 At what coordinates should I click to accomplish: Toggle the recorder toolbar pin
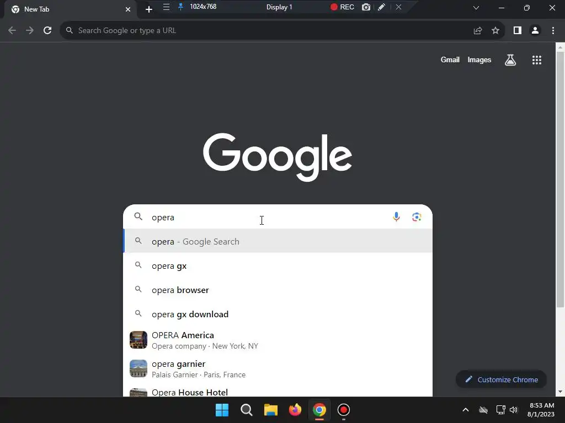181,7
